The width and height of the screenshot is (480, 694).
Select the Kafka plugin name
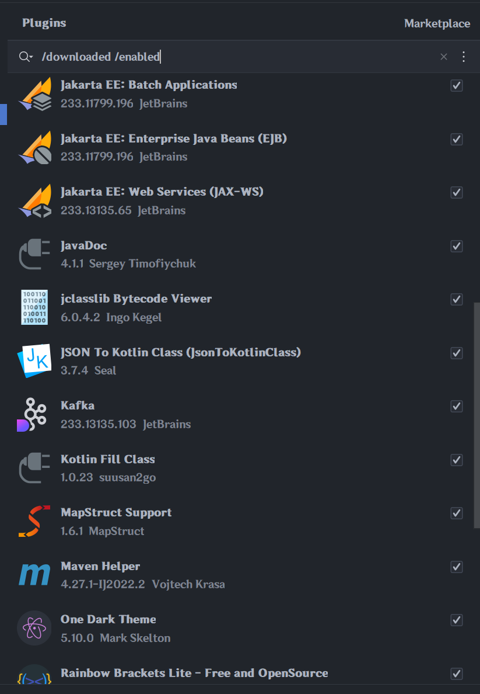[x=78, y=405]
